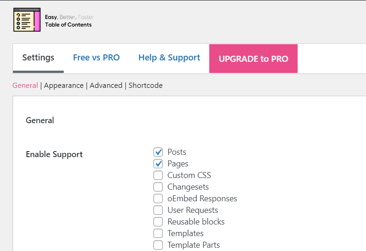Switch to the Free vs PRO tab
Image resolution: width=366 pixels, height=251 pixels.
pyautogui.click(x=96, y=58)
